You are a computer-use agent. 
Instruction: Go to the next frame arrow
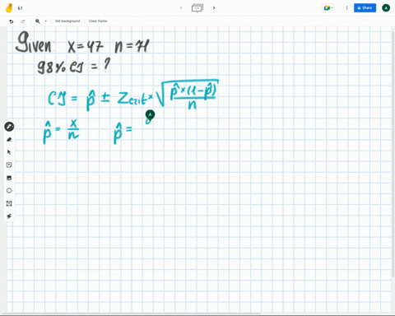[x=214, y=8]
